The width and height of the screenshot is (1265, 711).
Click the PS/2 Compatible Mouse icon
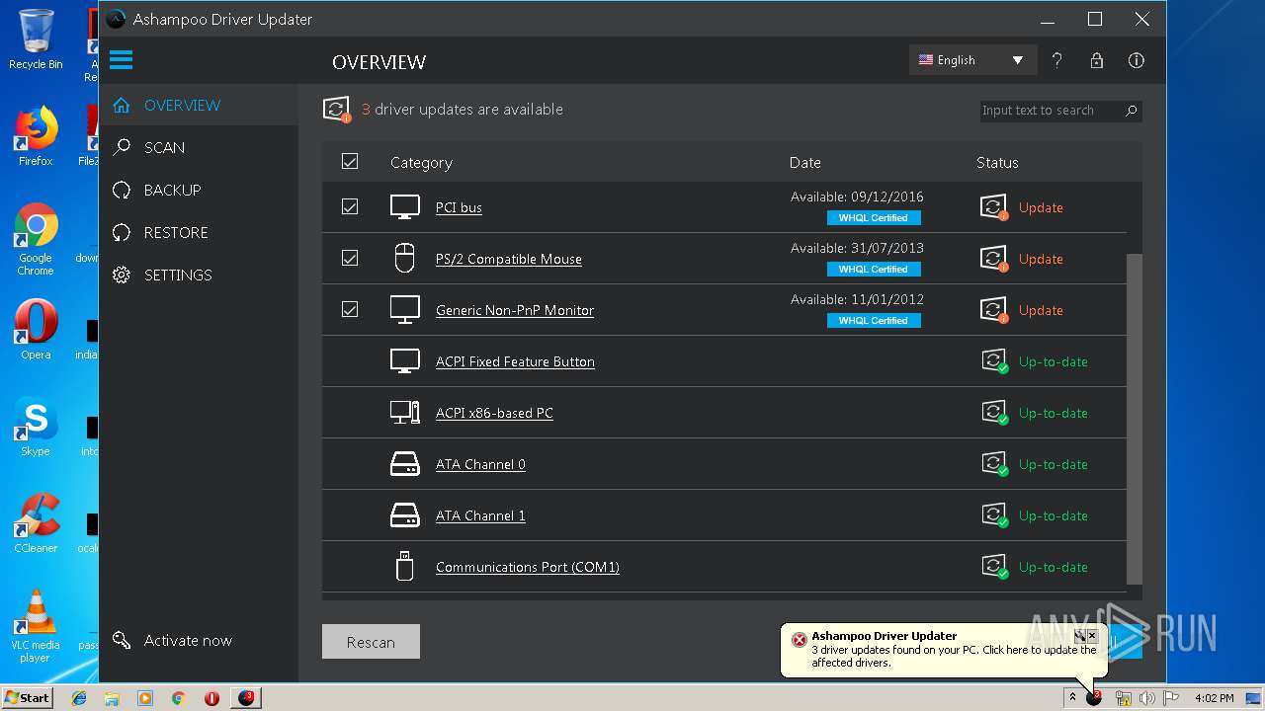click(405, 259)
